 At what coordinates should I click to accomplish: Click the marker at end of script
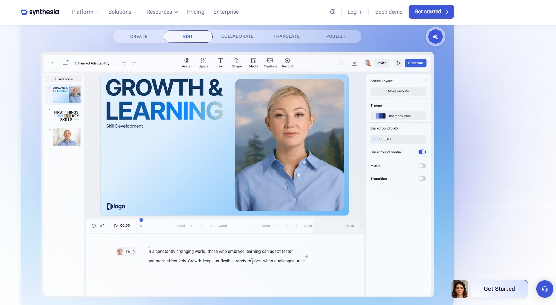click(307, 257)
